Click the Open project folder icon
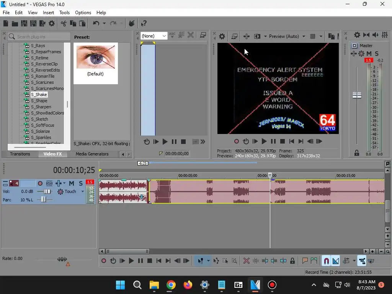392x294 pixels. coord(15,23)
